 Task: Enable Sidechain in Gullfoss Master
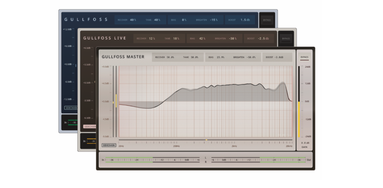tap(109, 145)
